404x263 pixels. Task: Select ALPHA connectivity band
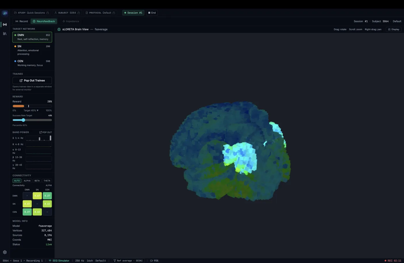(27, 181)
